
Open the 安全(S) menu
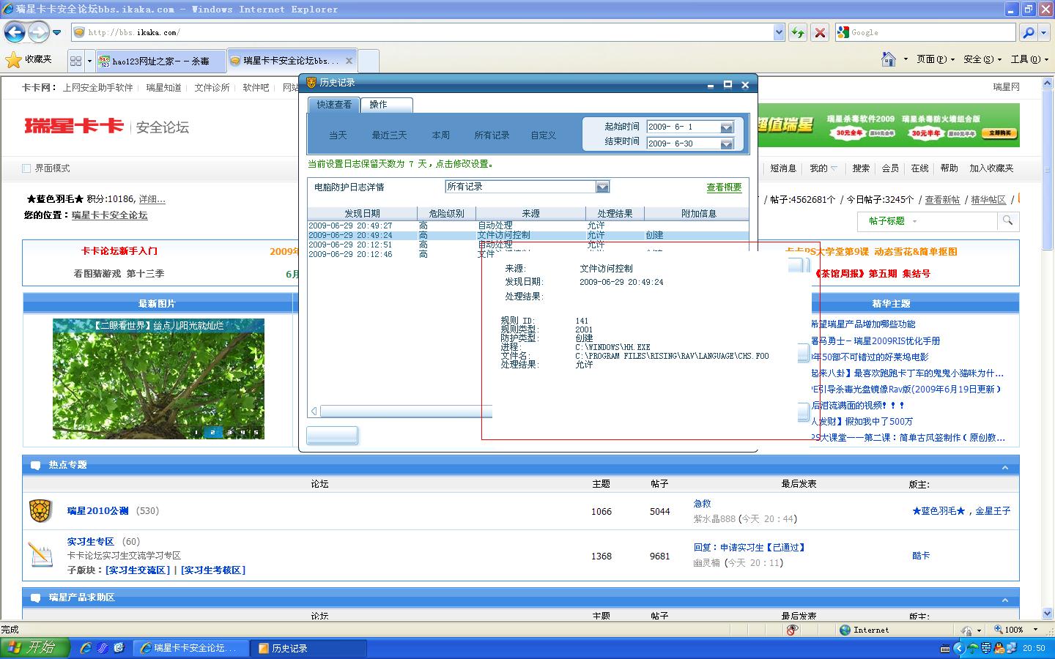pos(982,59)
